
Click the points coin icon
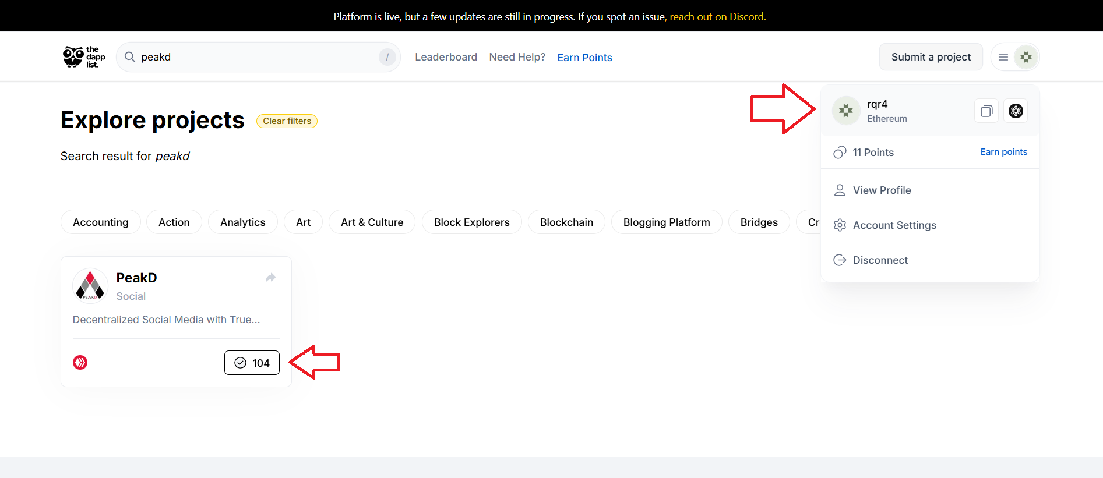[x=840, y=153]
